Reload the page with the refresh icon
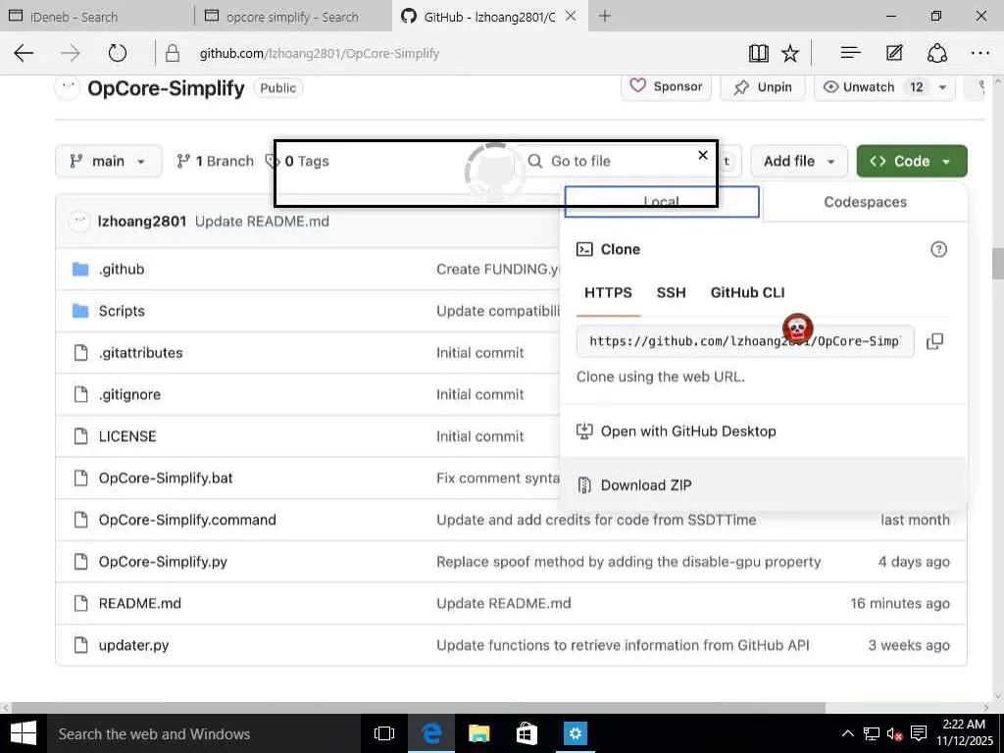1004x753 pixels. [118, 53]
